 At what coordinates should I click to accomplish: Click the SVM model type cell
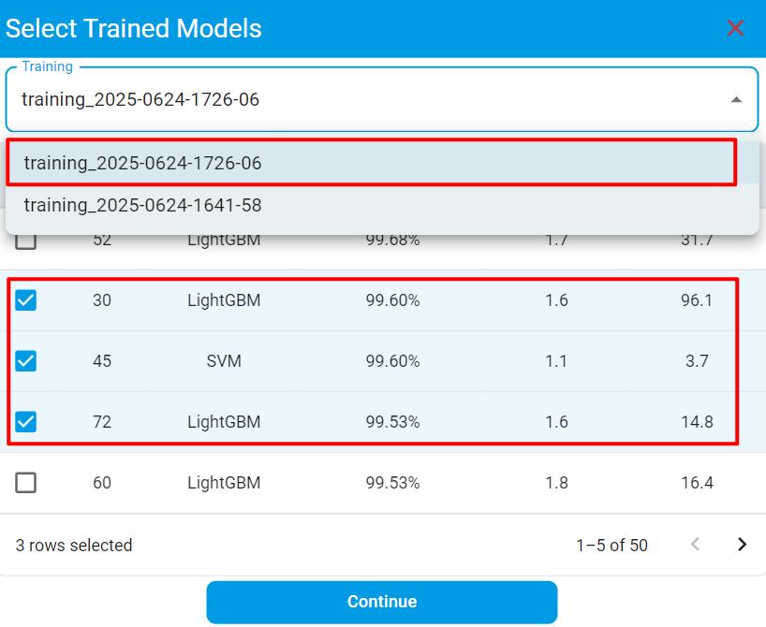[x=224, y=361]
